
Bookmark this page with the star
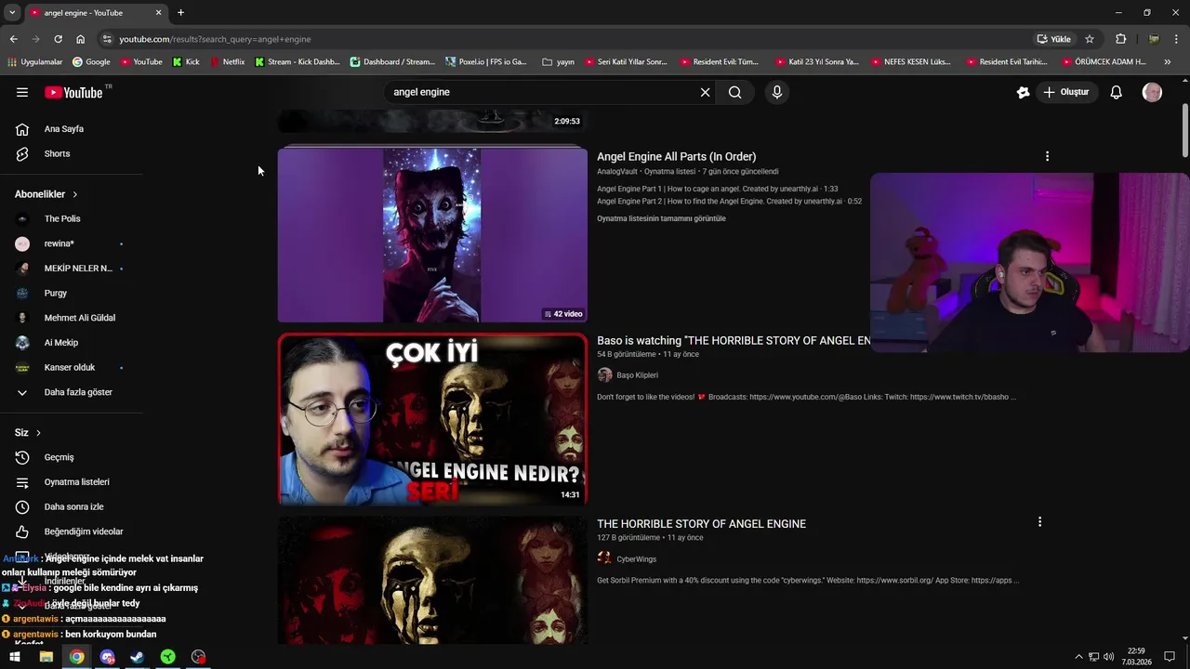1090,39
